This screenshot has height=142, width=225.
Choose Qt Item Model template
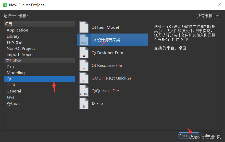(x=112, y=27)
